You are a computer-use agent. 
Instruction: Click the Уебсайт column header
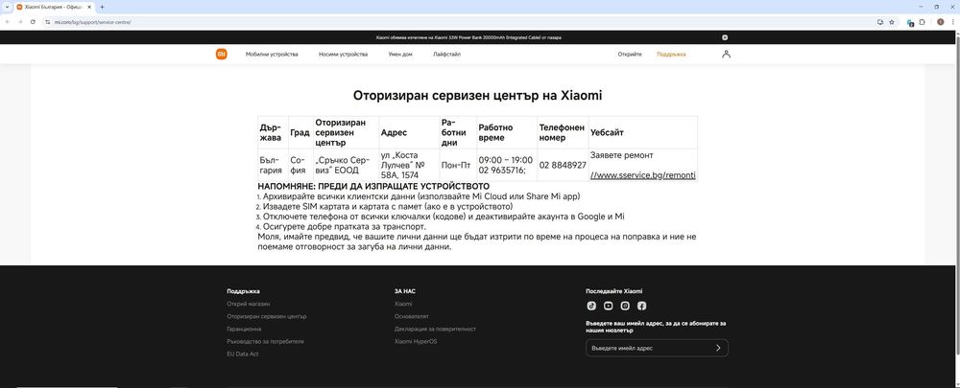[643, 132]
